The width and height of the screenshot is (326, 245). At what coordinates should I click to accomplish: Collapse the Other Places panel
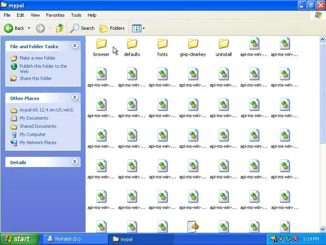point(75,98)
